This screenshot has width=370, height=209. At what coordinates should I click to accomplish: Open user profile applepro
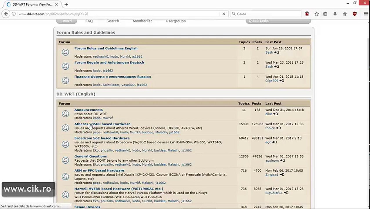click(272, 160)
